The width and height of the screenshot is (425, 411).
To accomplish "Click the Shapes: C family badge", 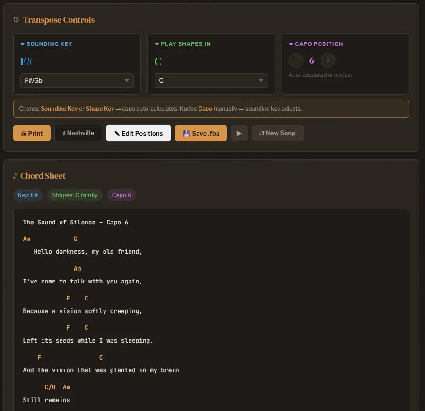I will coord(75,195).
